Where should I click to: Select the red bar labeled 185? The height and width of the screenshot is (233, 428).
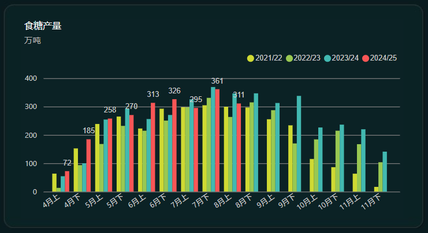tap(88, 166)
